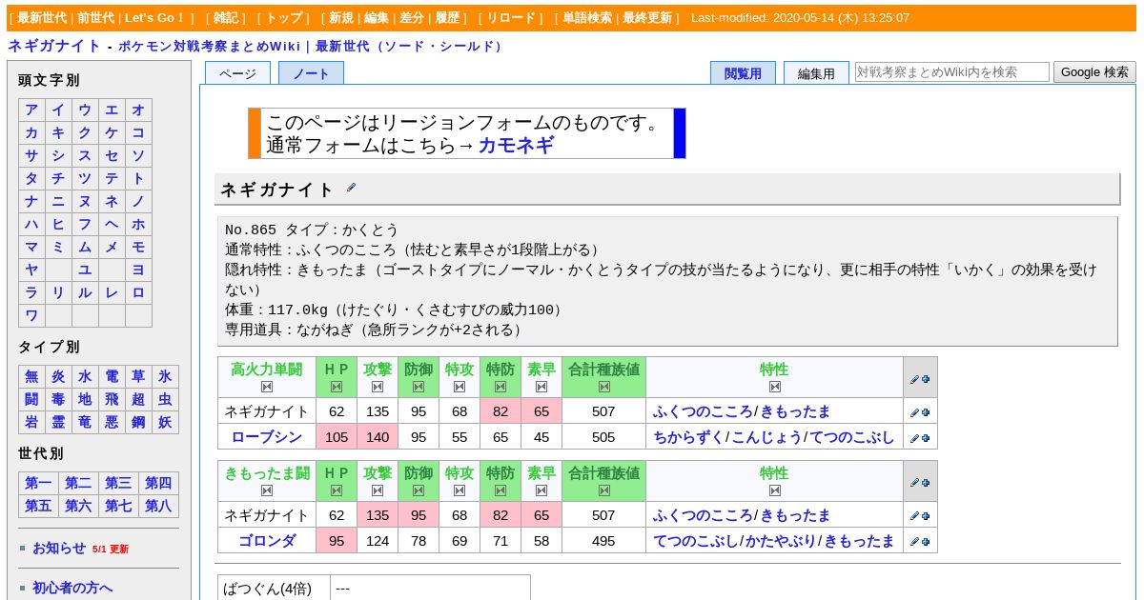Image resolution: width=1144 pixels, height=600 pixels.
Task: Switch to the ノート tab
Action: pyautogui.click(x=311, y=73)
